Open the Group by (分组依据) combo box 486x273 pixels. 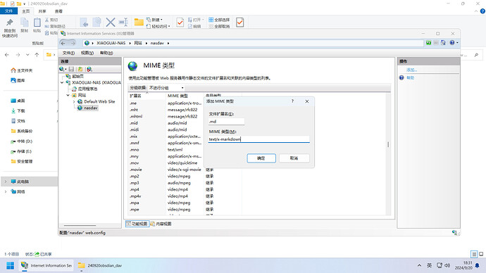166,88
